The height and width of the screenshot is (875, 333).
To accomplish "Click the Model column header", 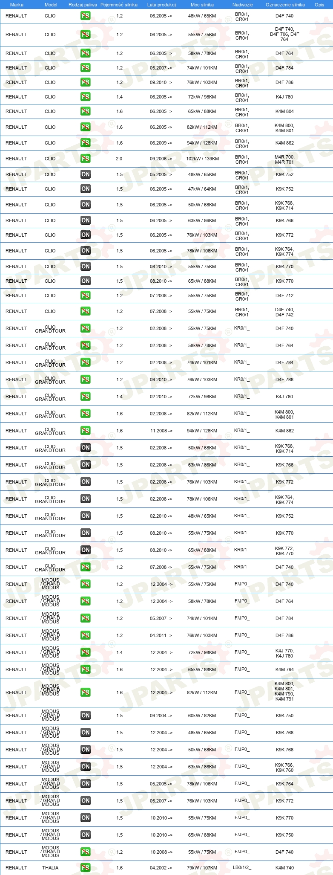I will click(x=51, y=5).
